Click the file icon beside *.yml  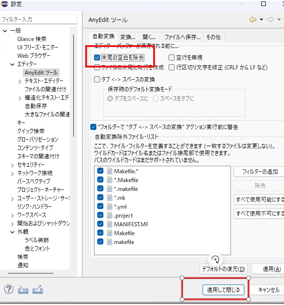(109, 206)
